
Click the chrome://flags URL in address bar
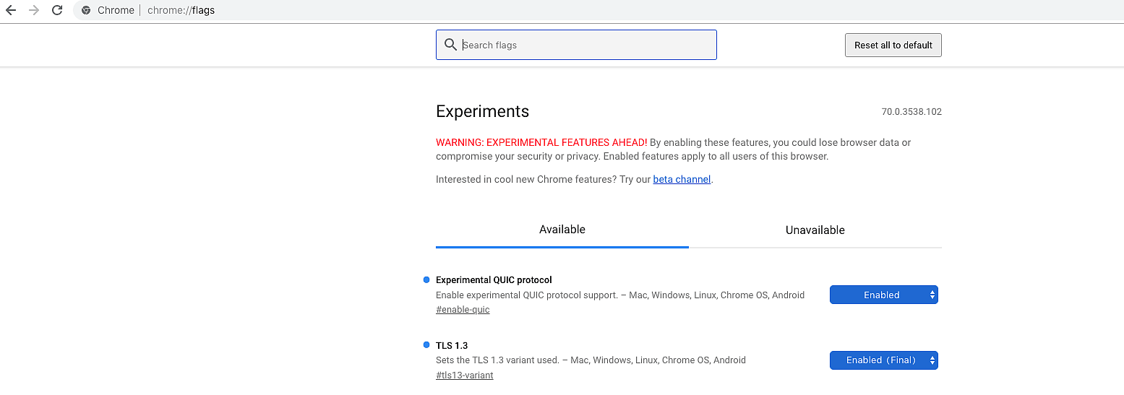181,10
